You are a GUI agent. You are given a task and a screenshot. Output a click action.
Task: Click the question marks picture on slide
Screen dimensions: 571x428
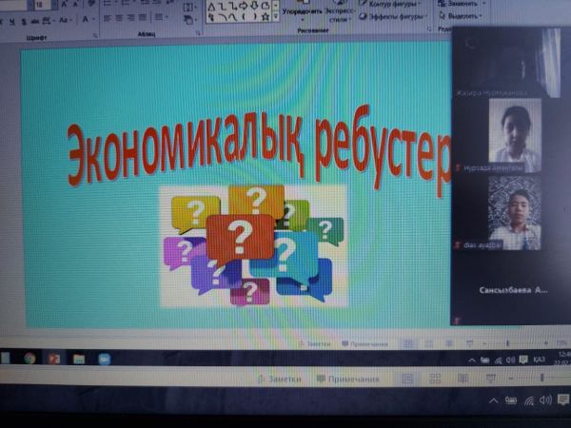point(253,244)
